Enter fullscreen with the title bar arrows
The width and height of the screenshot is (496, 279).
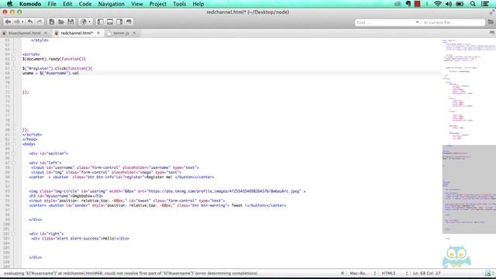(x=492, y=12)
